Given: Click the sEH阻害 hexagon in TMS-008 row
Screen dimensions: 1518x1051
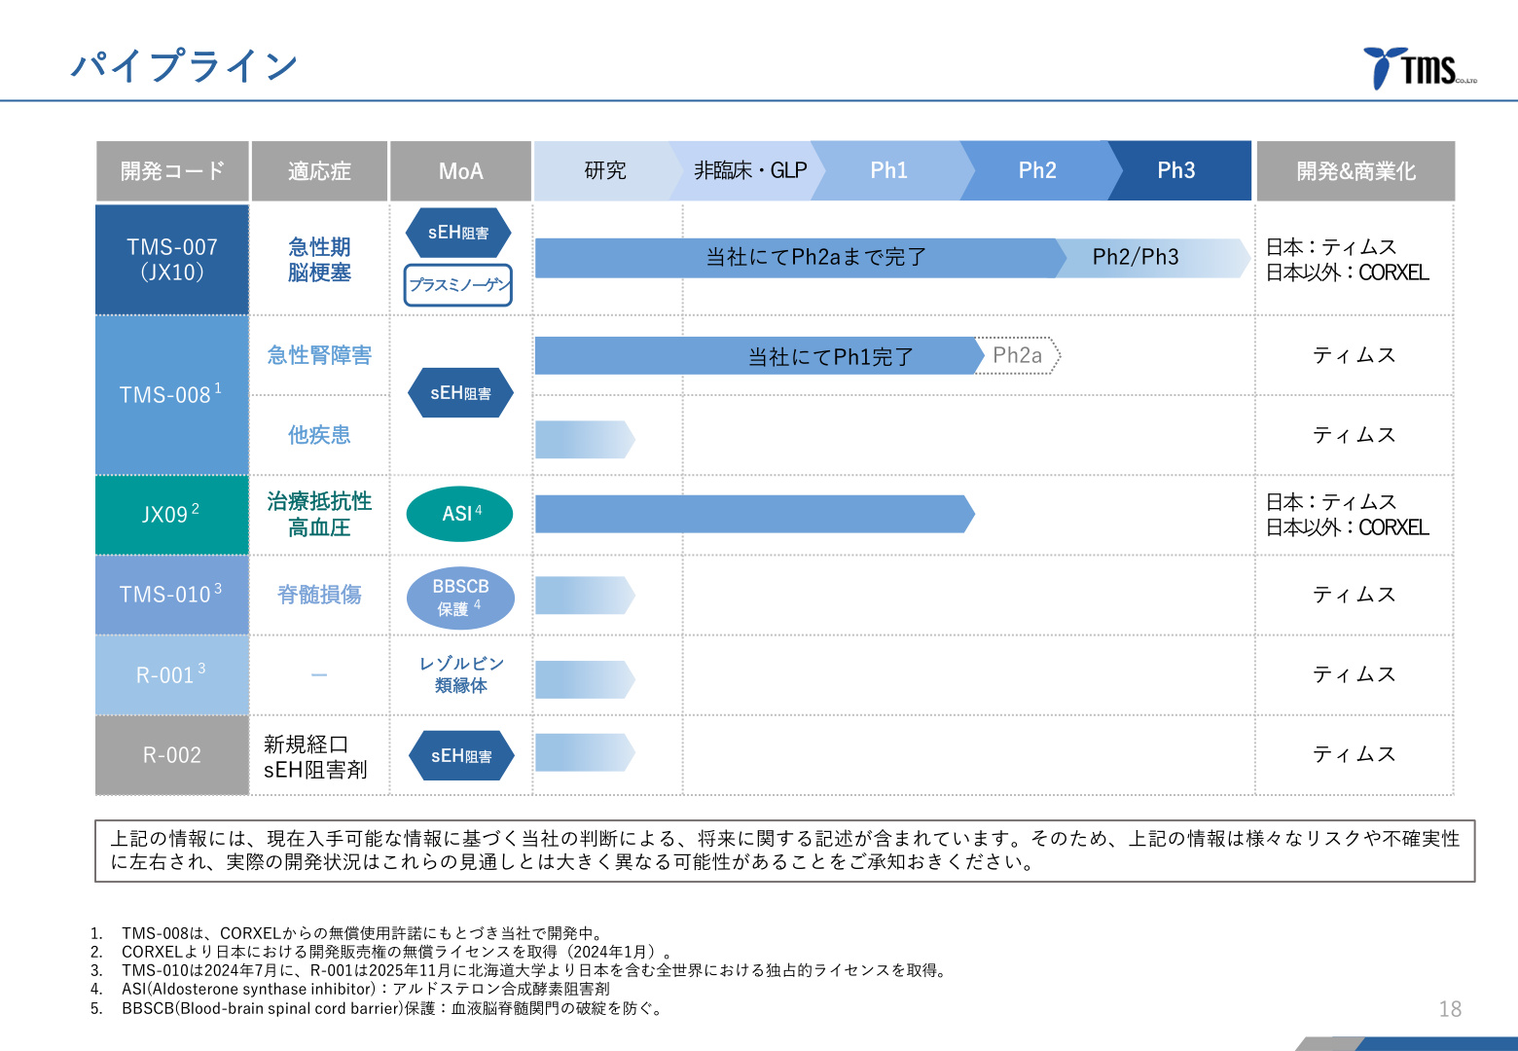Looking at the screenshot, I should [460, 393].
